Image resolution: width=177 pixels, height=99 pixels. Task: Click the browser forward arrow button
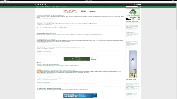click(3, 2)
